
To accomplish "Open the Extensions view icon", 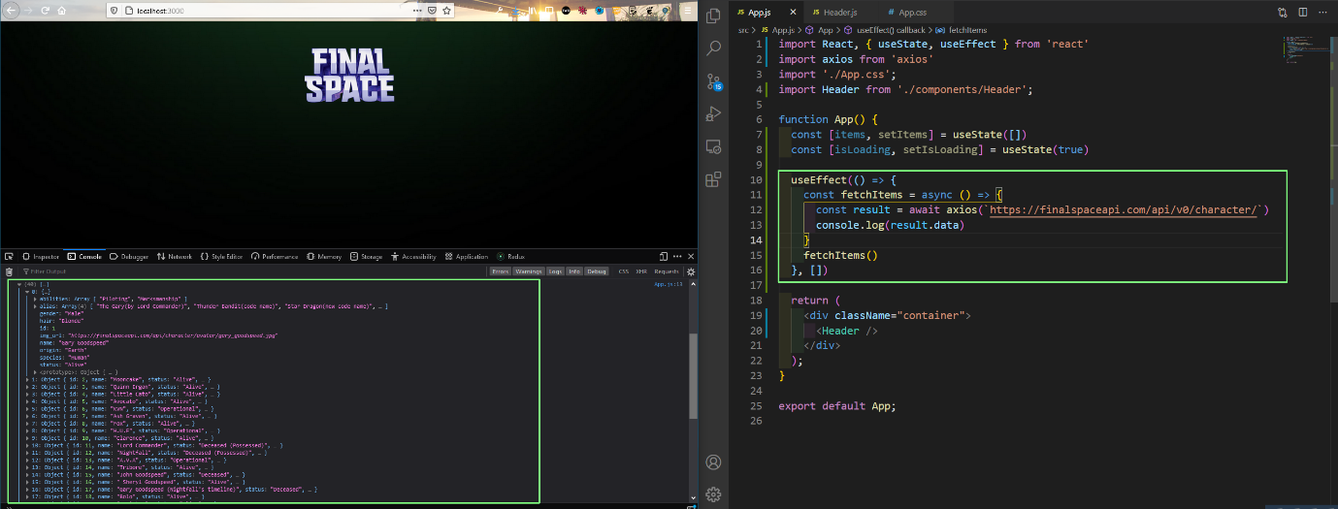I will [713, 179].
